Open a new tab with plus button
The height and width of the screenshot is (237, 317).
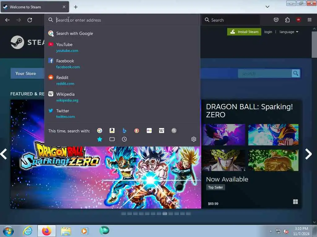coord(76,7)
